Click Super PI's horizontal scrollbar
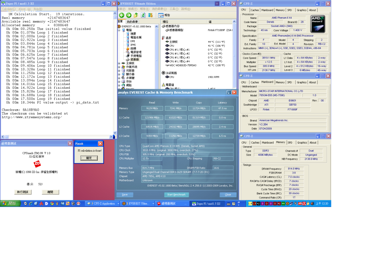Screen dimensions: 368x276 click(x=57, y=137)
